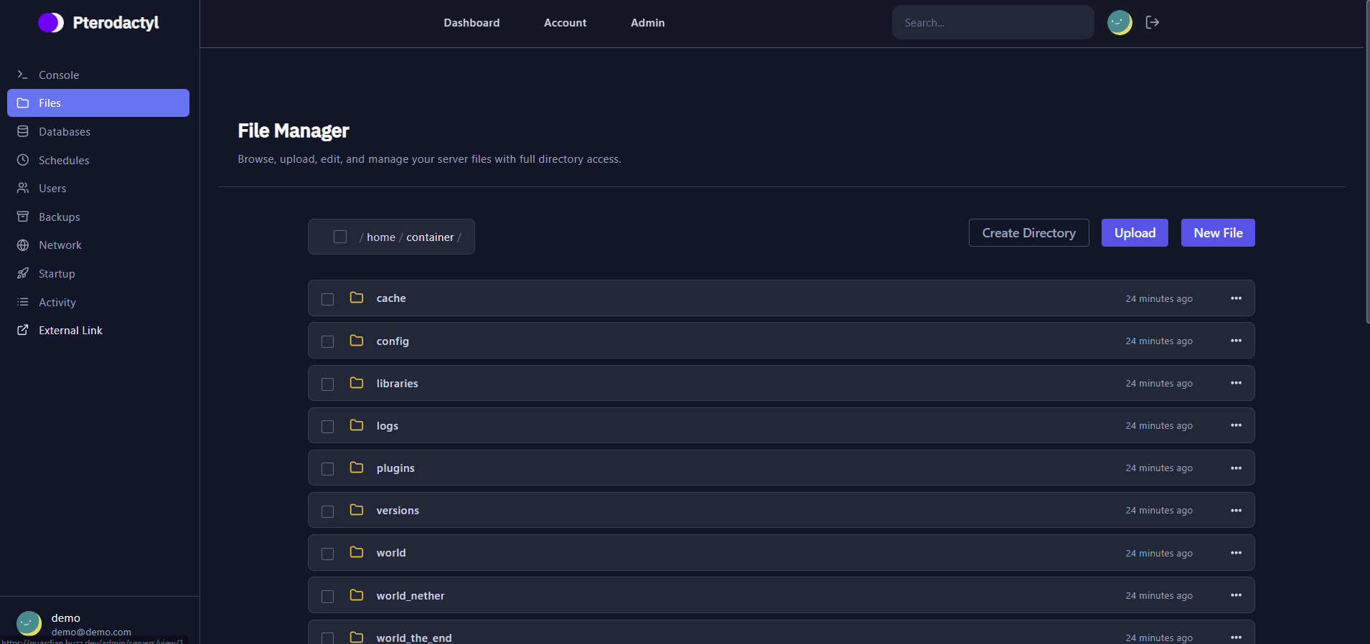The width and height of the screenshot is (1370, 644).
Task: Click the Startup rocket icon
Action: [x=23, y=273]
